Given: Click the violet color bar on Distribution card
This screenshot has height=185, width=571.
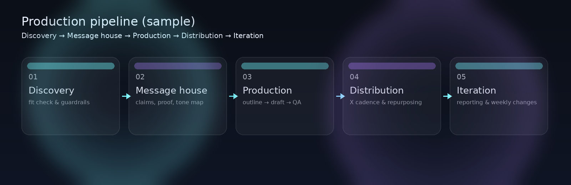Looking at the screenshot, I should pos(392,66).
